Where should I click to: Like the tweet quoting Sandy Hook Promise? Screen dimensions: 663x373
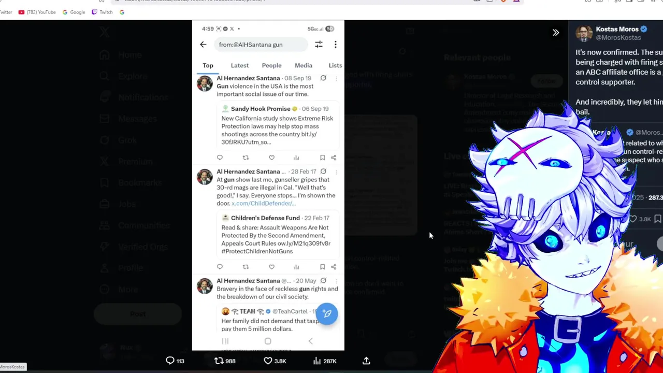click(271, 157)
